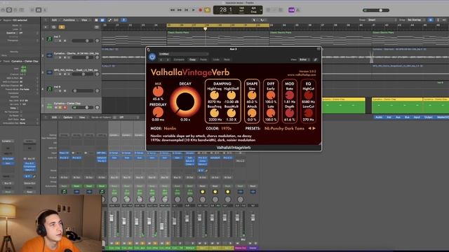This screenshot has width=449, height=252.
Task: Toggle the blue catch playhead button
Action: [123, 20]
